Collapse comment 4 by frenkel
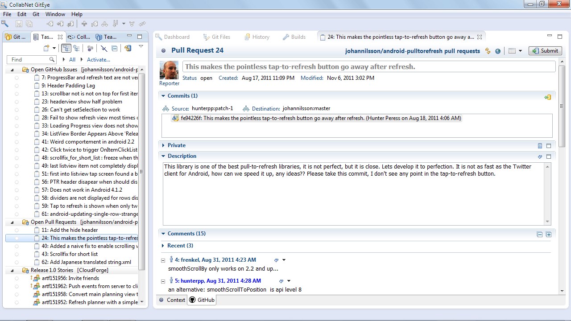The image size is (571, 321). 163,260
